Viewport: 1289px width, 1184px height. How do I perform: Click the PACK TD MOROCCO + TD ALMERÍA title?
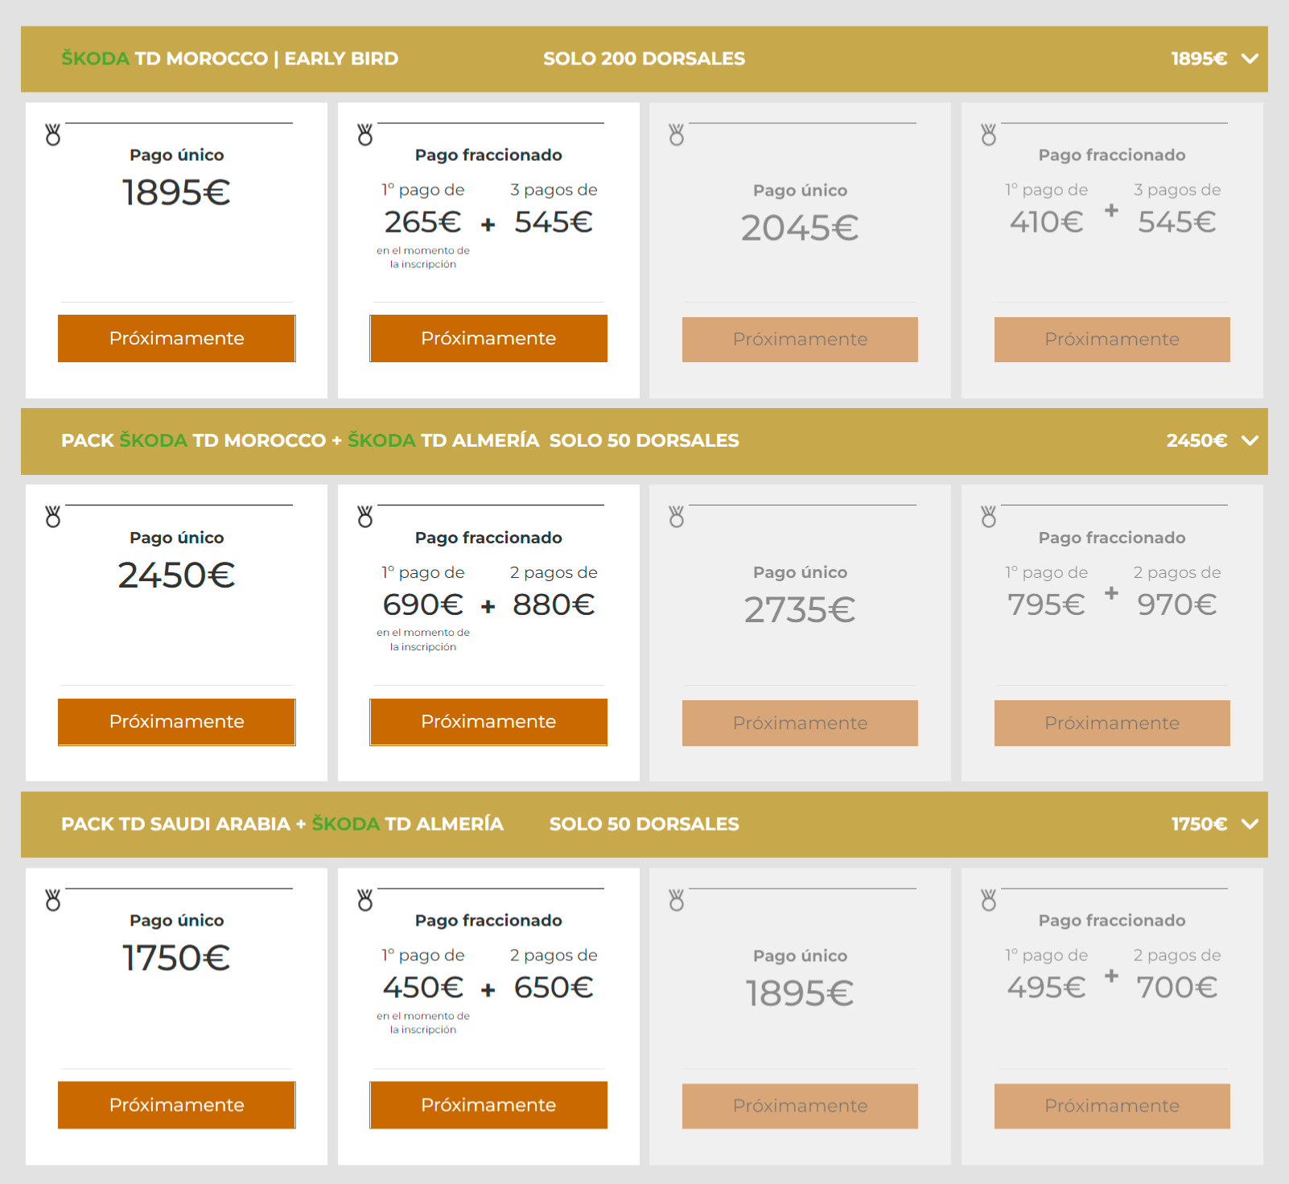[x=300, y=440]
